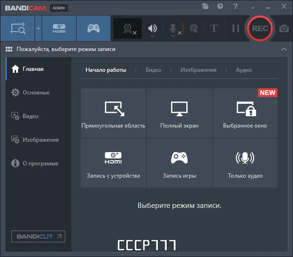This screenshot has width=293, height=257.
Task: Open О программе in sidebar
Action: tap(38, 163)
